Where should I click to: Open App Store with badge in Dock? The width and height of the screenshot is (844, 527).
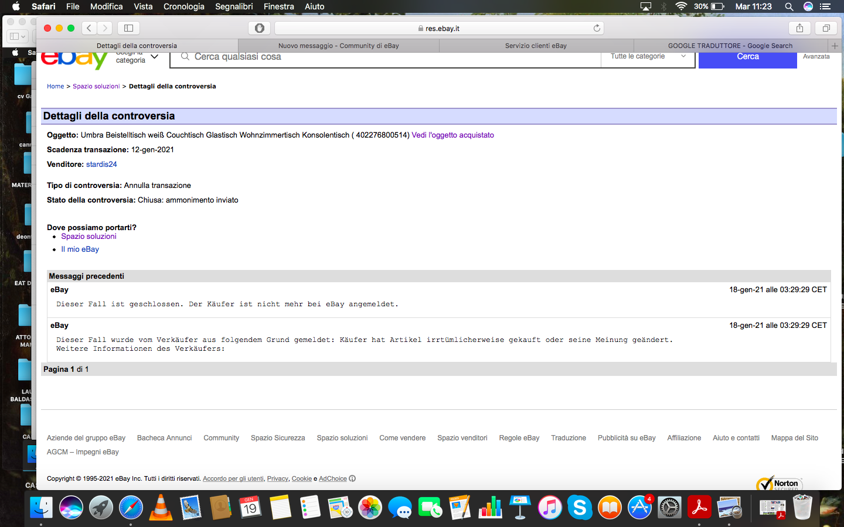point(639,507)
